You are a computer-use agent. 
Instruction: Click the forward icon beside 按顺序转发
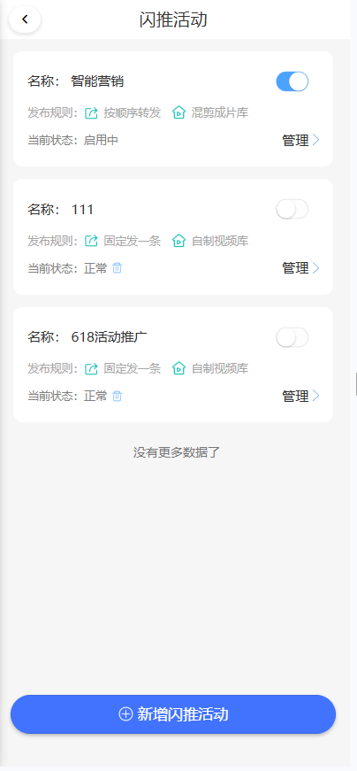pyautogui.click(x=91, y=112)
